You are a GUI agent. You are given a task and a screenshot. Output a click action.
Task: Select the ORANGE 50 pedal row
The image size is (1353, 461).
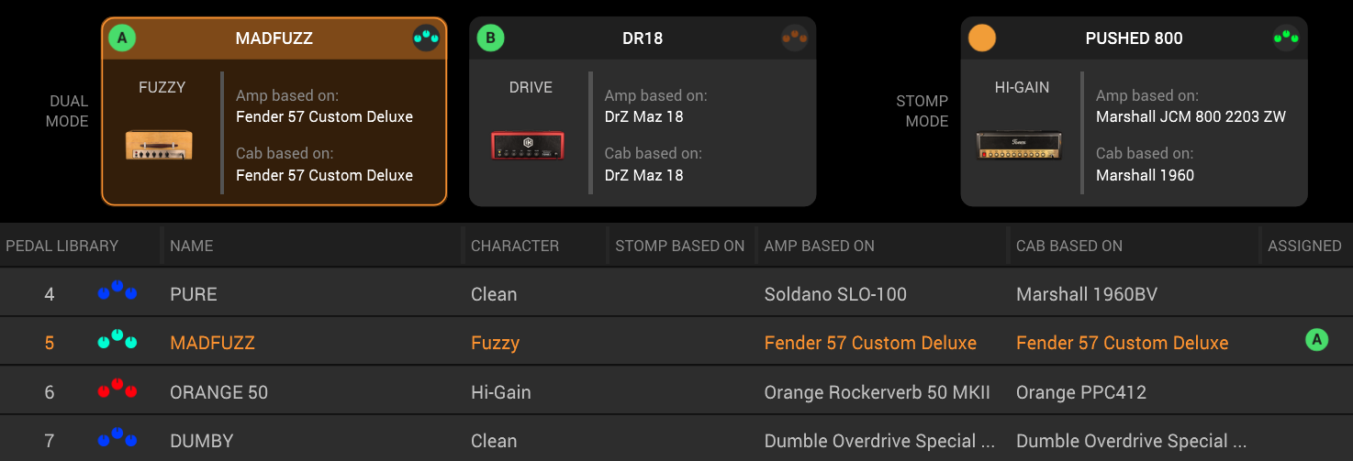pyautogui.click(x=218, y=392)
